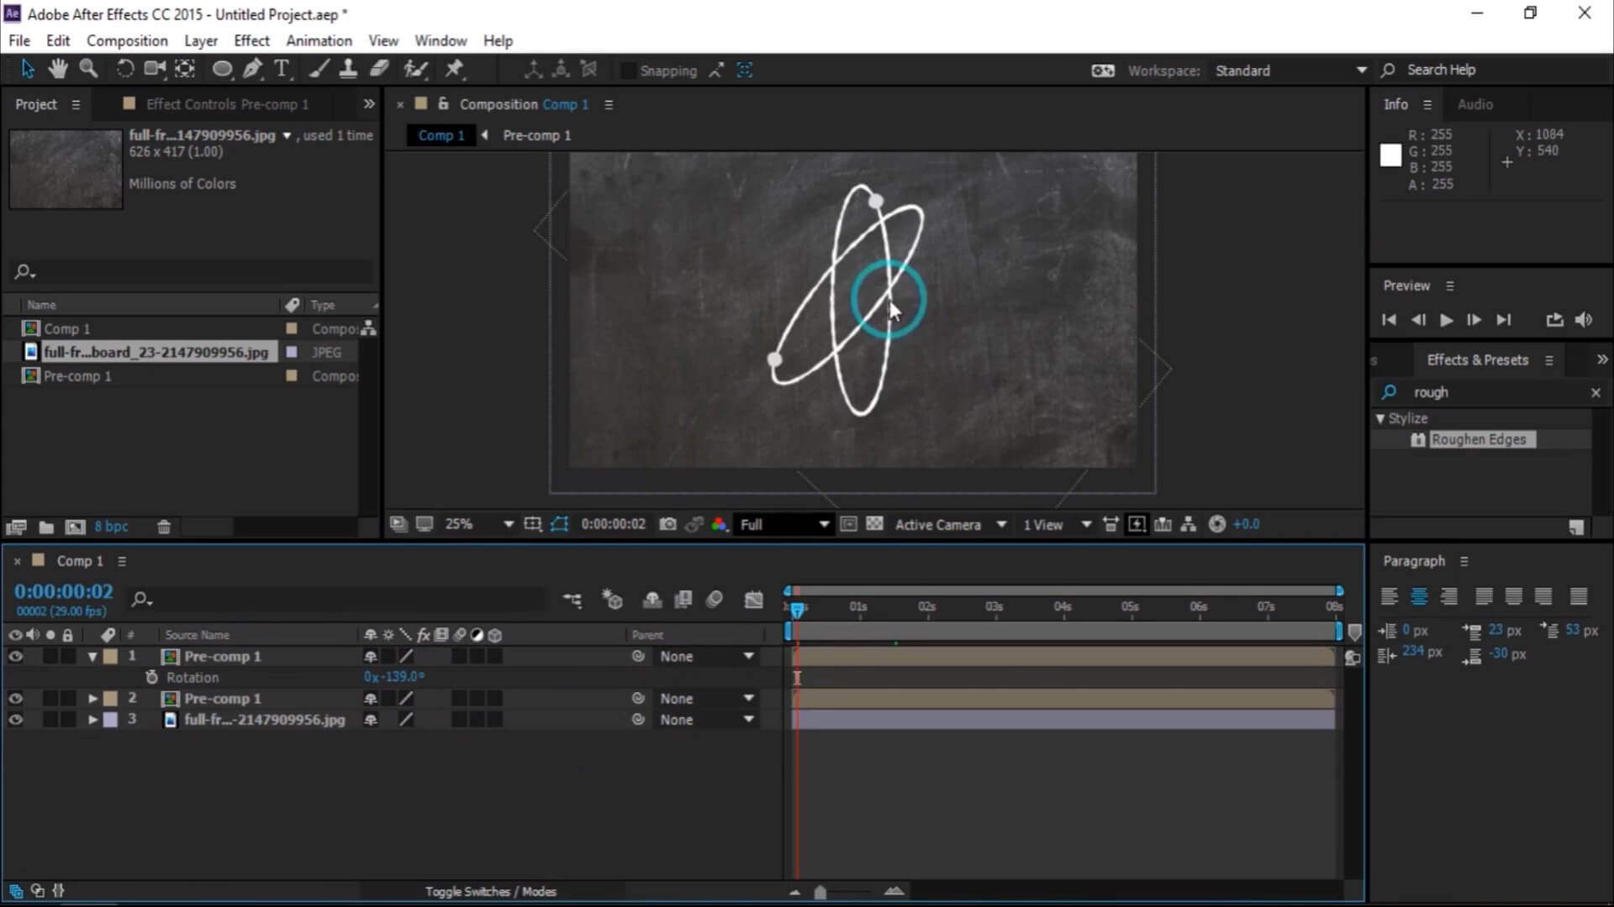
Task: Click the Rotation value 0x-139.0
Action: click(393, 676)
